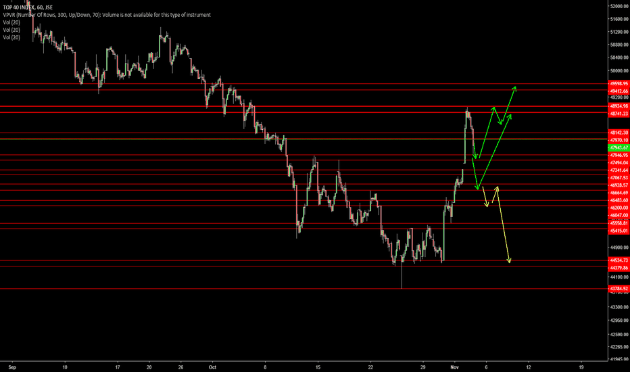Click the Sep label on time axis

click(x=12, y=367)
